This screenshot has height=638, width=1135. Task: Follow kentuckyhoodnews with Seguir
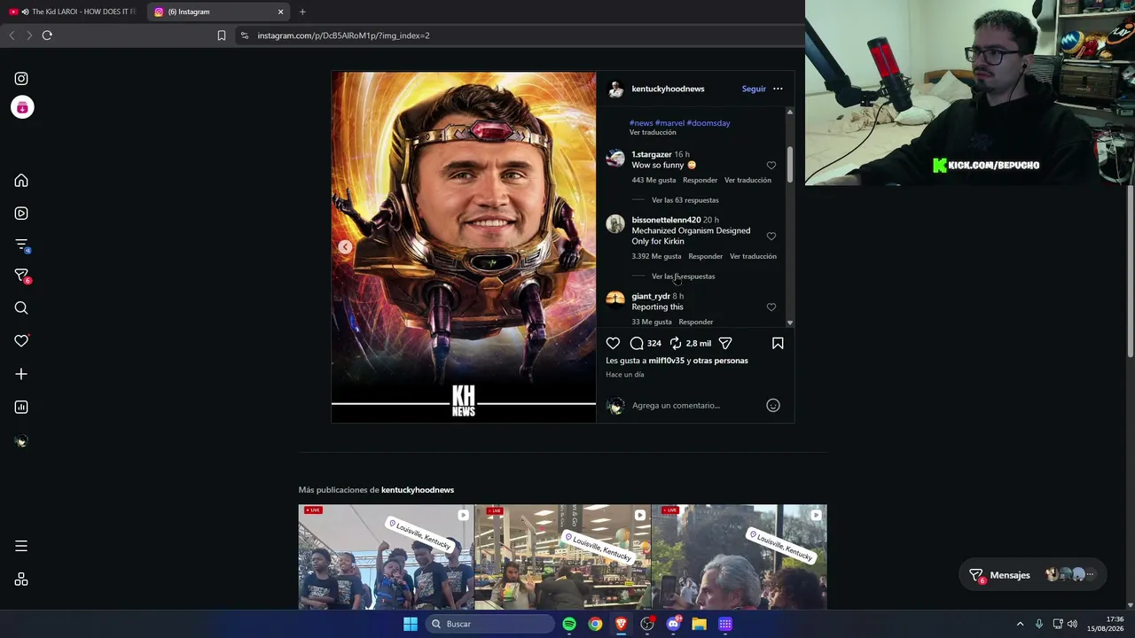754,89
